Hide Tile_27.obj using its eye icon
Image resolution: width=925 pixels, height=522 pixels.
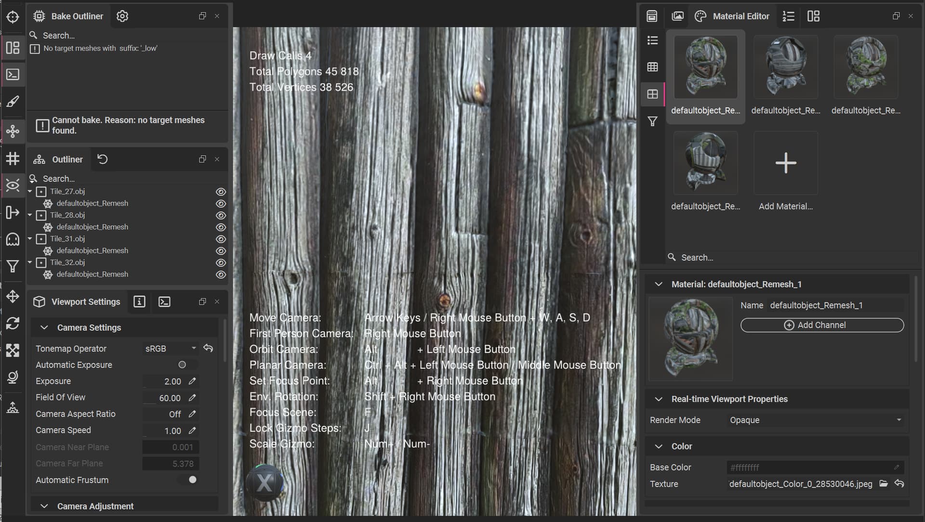point(221,191)
